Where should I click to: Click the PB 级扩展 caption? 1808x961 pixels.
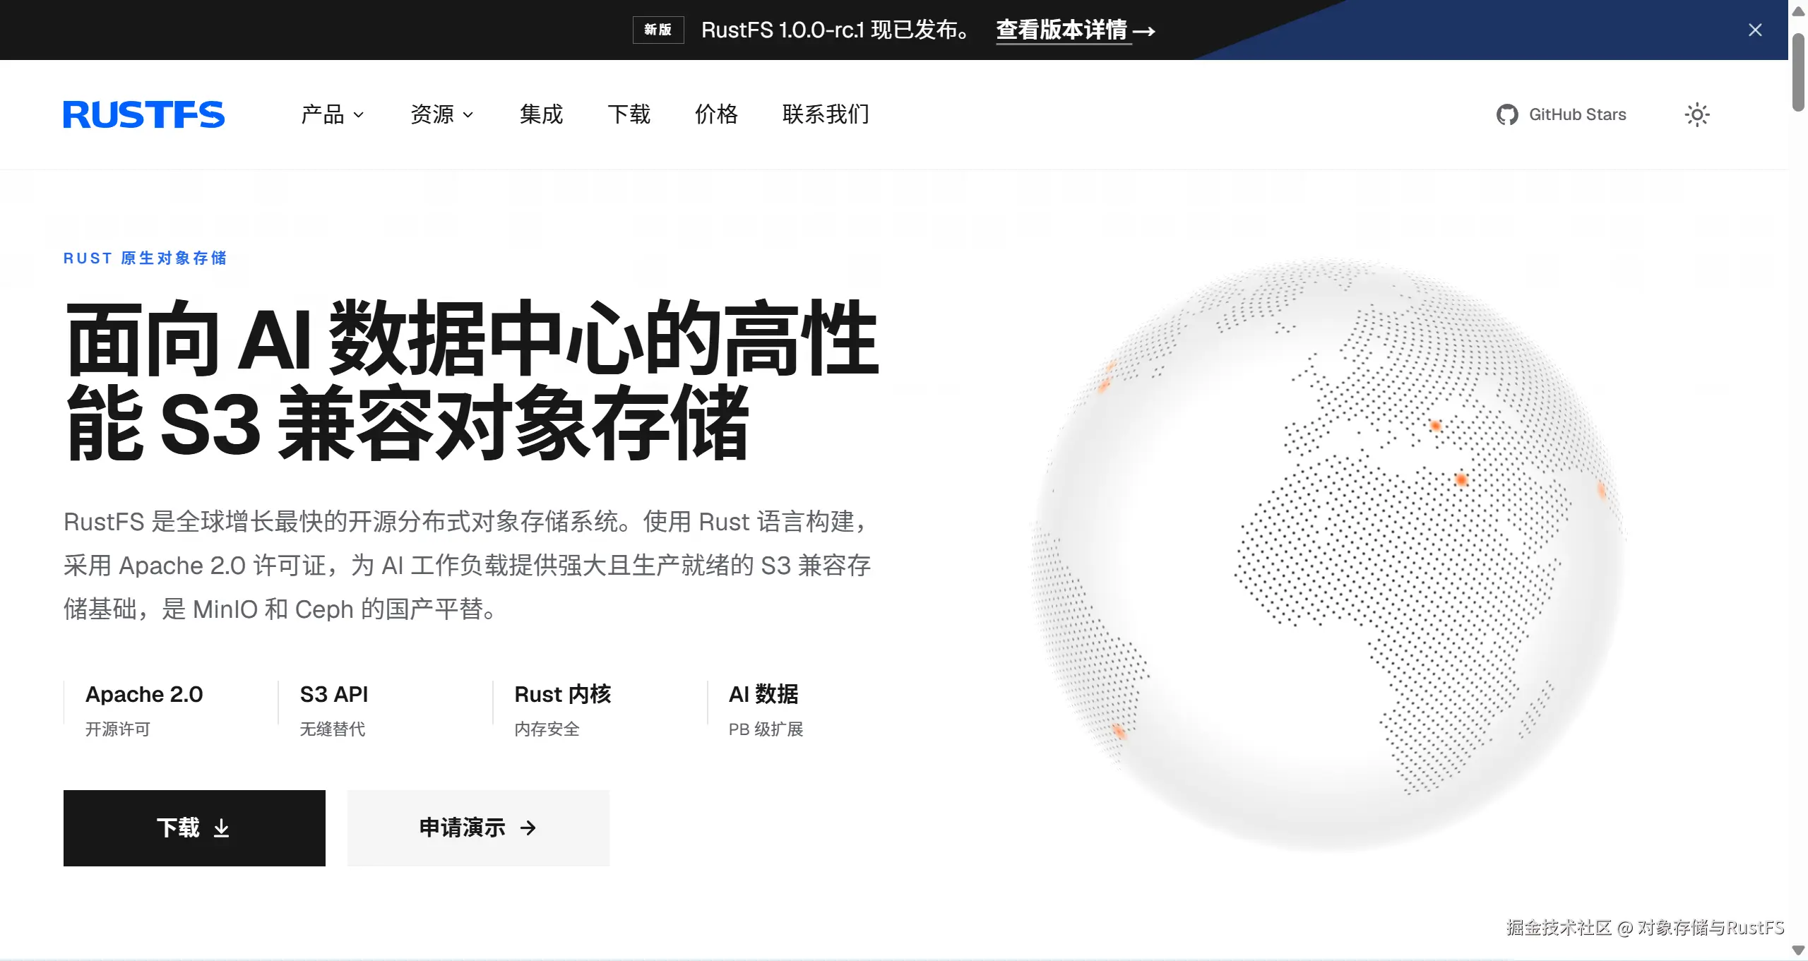tap(766, 729)
